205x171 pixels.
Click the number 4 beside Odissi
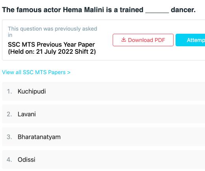click(9, 160)
